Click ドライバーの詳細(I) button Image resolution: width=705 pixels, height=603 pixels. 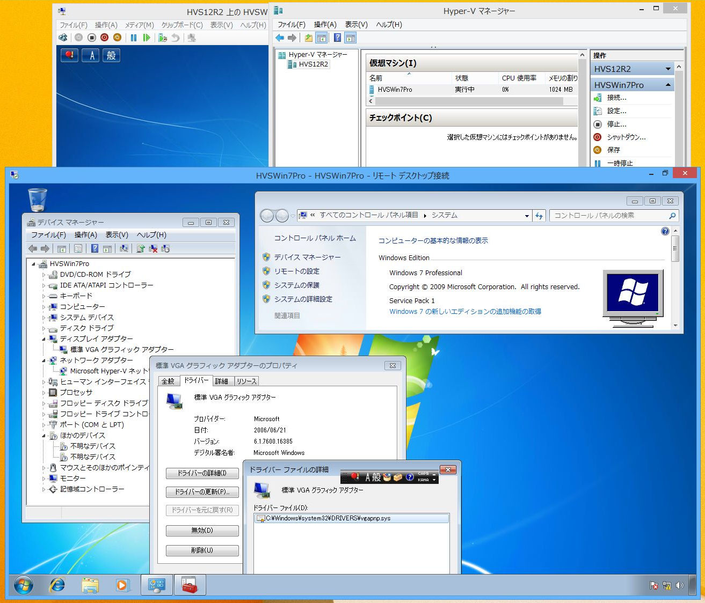click(x=202, y=473)
